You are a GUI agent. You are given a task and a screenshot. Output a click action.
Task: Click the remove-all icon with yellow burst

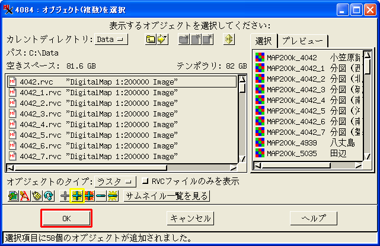112,196
